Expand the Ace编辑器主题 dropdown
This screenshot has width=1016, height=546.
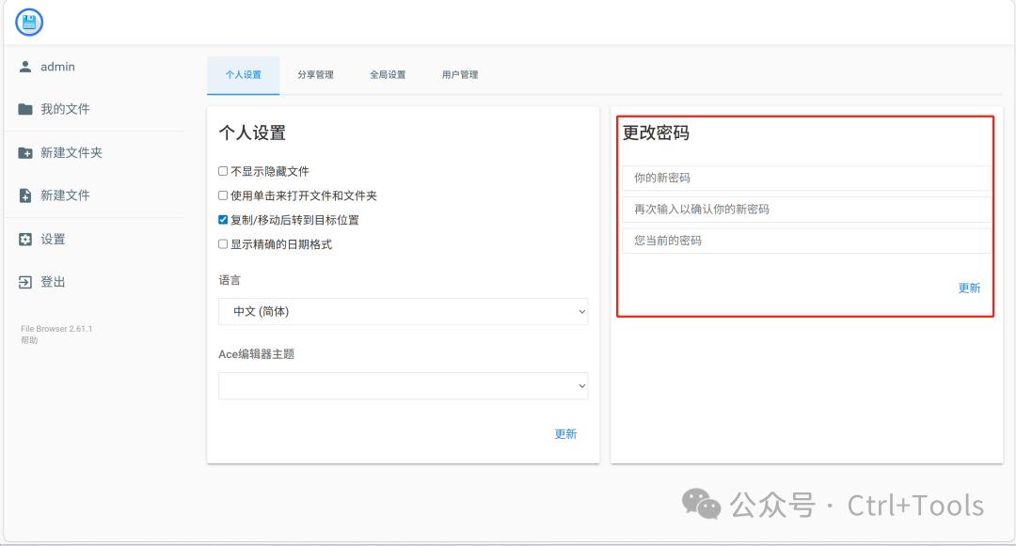403,386
